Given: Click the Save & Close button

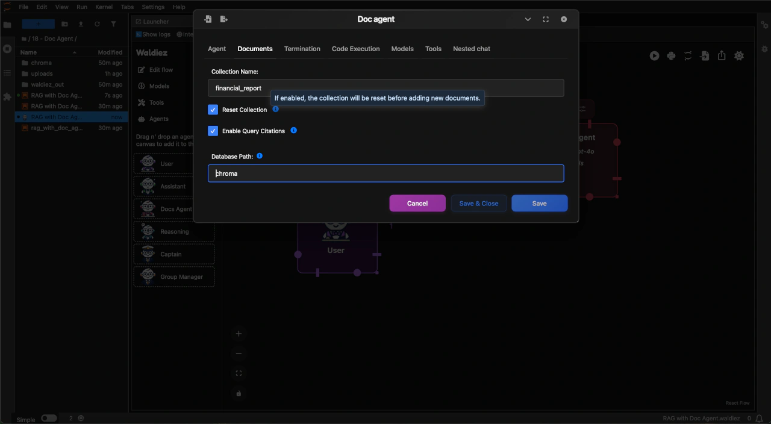Looking at the screenshot, I should click(478, 203).
